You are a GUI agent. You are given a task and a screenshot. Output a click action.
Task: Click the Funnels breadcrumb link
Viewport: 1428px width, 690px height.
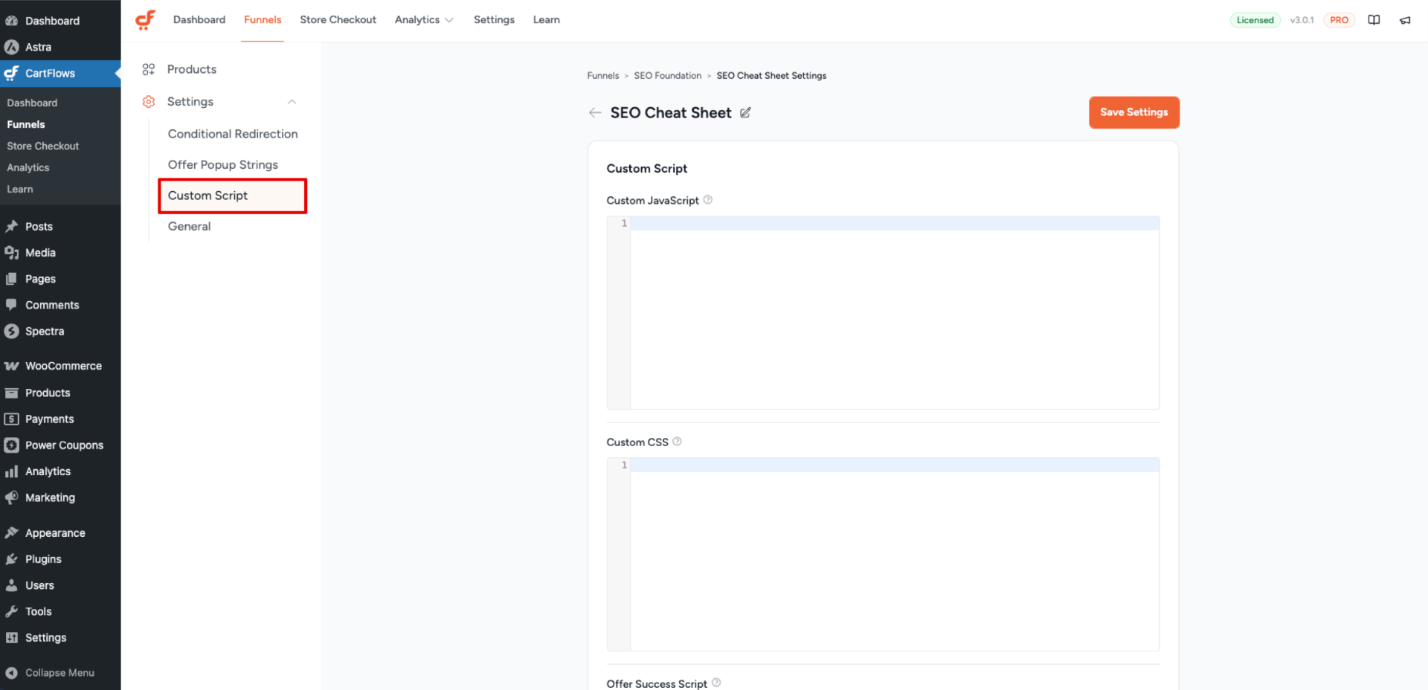point(603,76)
